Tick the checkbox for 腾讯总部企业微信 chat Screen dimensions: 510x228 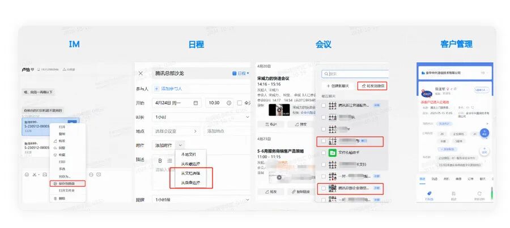tap(323, 188)
